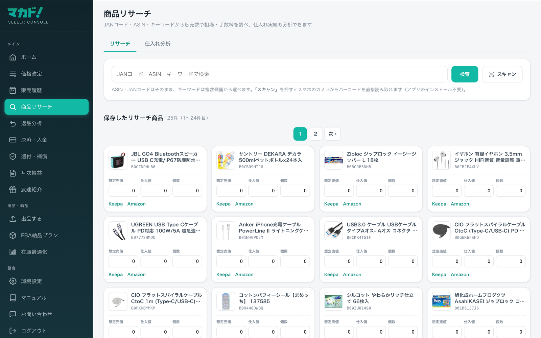Open 返品分析 menu item
The width and height of the screenshot is (541, 338).
pyautogui.click(x=47, y=123)
